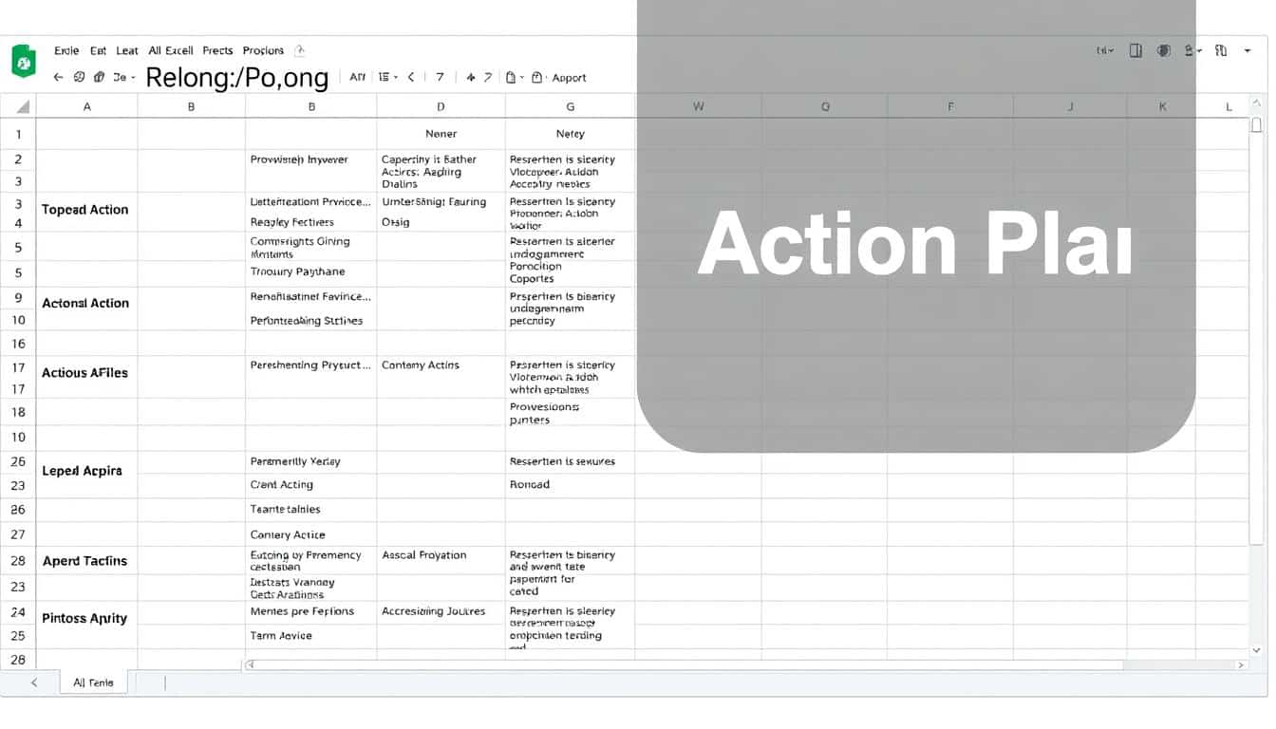Click the cube icon left of Je
Viewport: 1276px width, 729px height.
tap(99, 77)
